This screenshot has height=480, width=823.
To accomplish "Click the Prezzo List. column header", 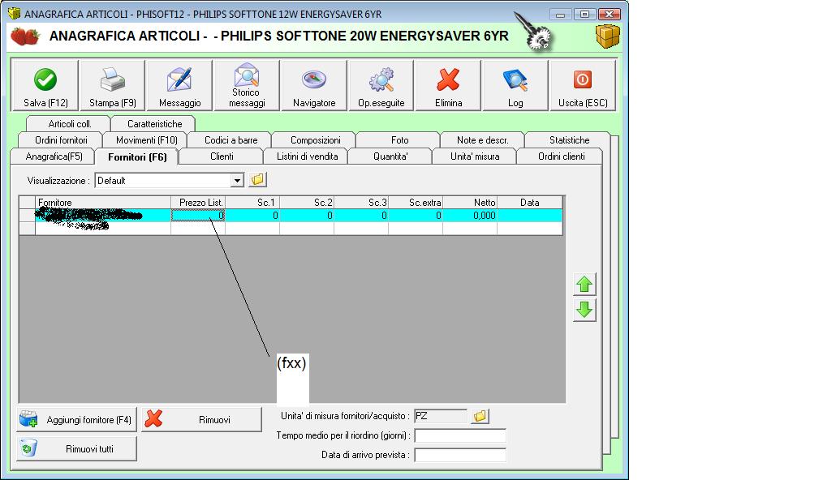I will click(x=198, y=203).
